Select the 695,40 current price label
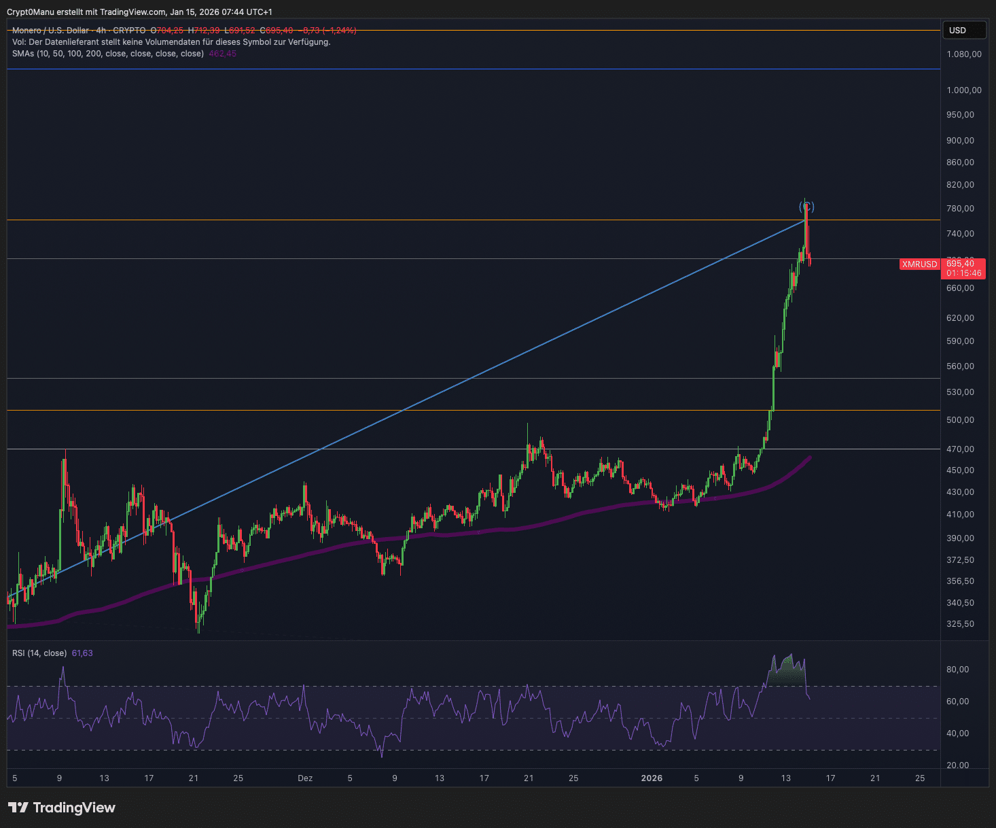The image size is (996, 828). pos(961,264)
